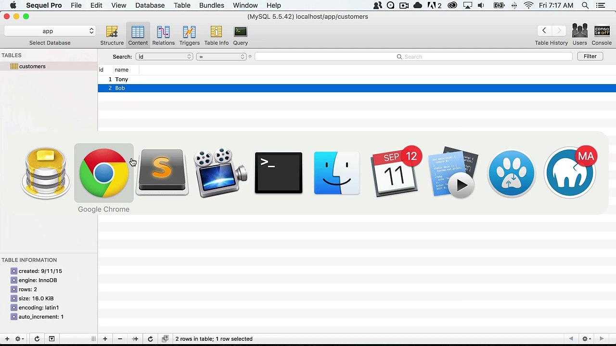Screen dimensions: 616x346
Task: Switch to the screen recorder app
Action: pyautogui.click(x=220, y=173)
